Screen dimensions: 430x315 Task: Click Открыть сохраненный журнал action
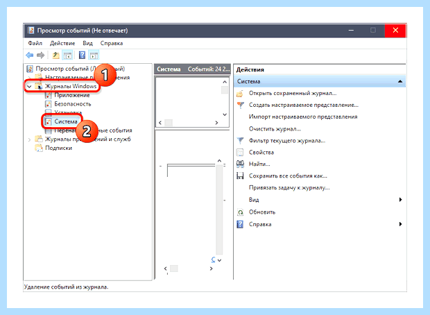[293, 93]
